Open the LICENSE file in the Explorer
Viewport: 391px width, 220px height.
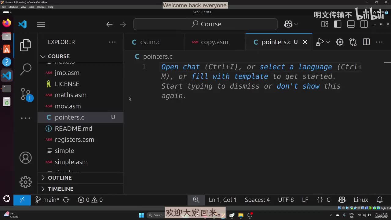pos(80,84)
